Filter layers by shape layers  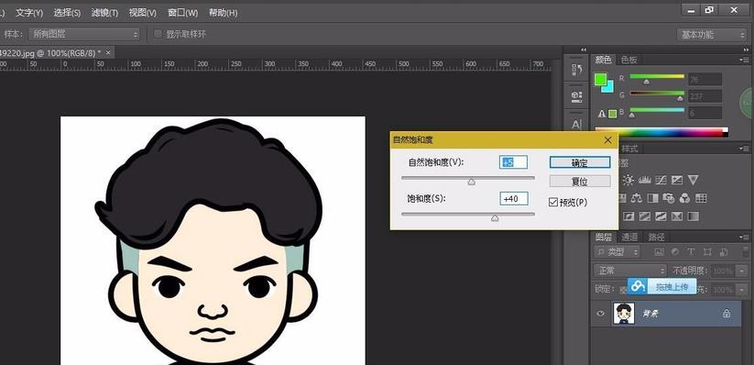[x=707, y=252]
